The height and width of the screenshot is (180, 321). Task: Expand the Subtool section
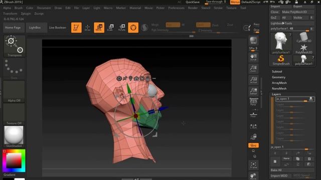coord(277,71)
